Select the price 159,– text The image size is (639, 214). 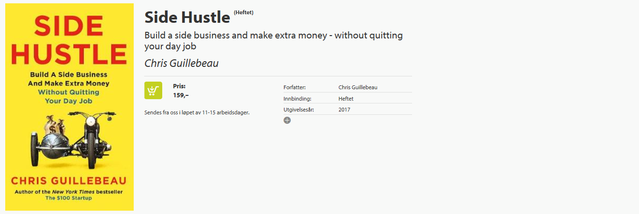click(x=181, y=95)
